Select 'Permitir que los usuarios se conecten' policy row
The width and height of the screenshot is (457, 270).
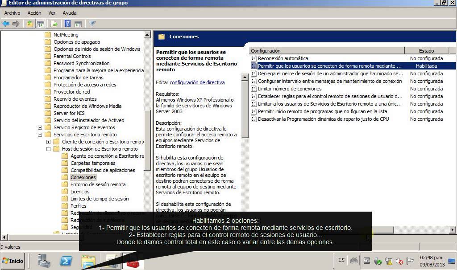(353, 66)
